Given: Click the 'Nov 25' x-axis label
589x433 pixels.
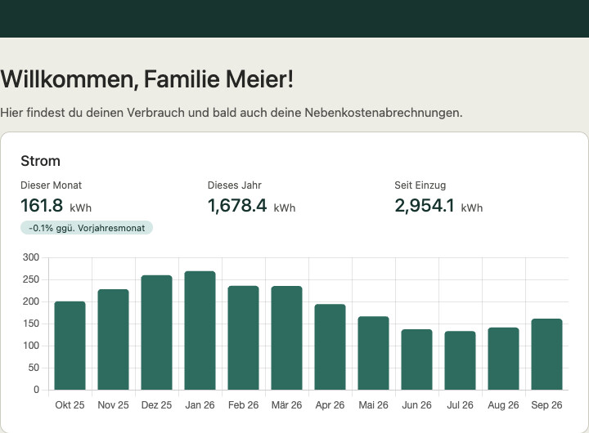Looking at the screenshot, I should [x=113, y=405].
